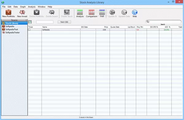Select Stock Library in Source list
184x120 pixels.
tap(14, 23)
